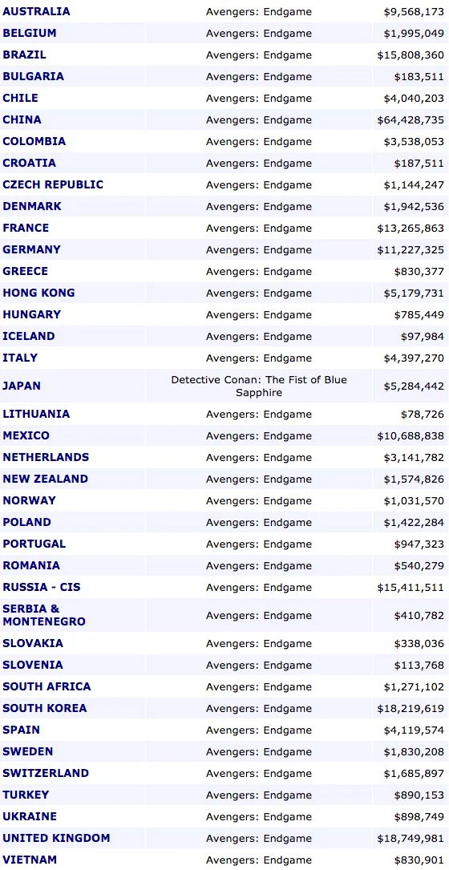The image size is (449, 870).
Task: Open the CHINA box office link
Action: [22, 119]
